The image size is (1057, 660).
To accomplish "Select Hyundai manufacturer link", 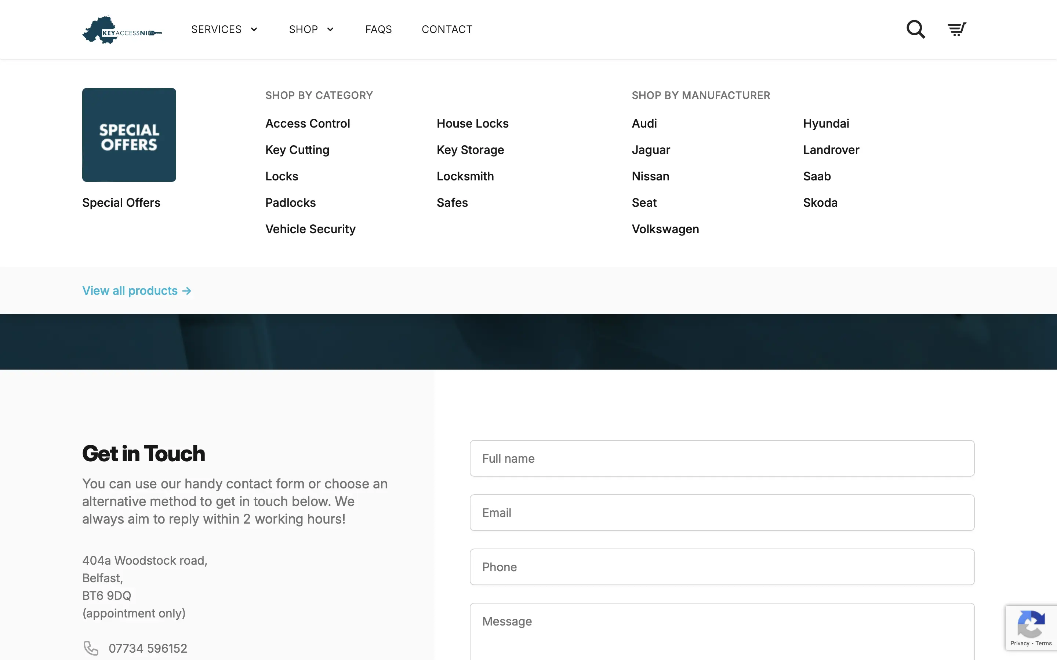I will coord(825,124).
